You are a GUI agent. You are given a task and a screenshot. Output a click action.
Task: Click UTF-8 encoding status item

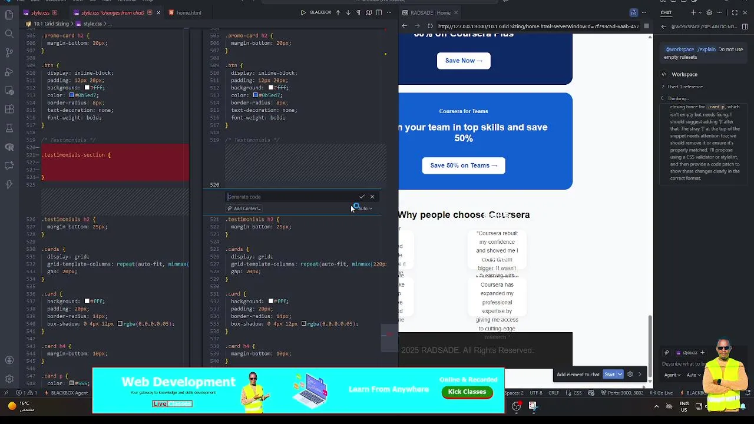[x=536, y=393]
